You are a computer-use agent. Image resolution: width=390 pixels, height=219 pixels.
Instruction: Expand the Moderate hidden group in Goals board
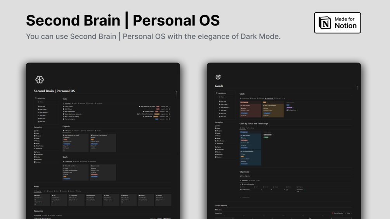tap(289, 107)
